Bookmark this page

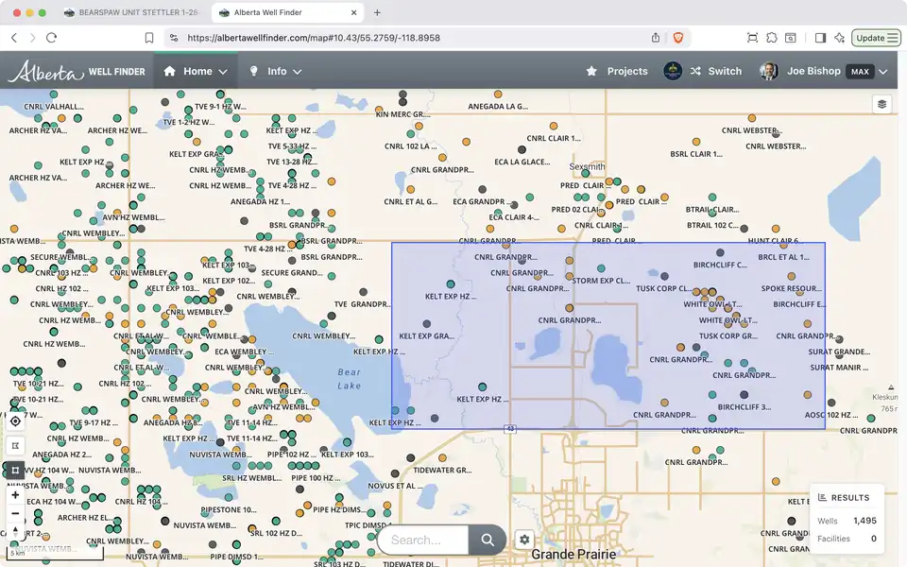tap(148, 38)
